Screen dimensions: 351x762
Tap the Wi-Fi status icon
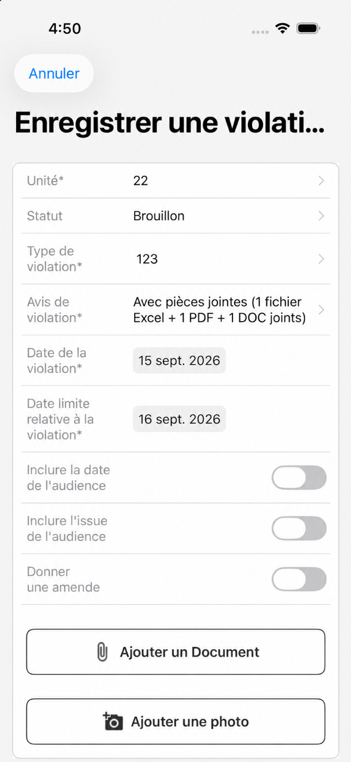coord(282,28)
